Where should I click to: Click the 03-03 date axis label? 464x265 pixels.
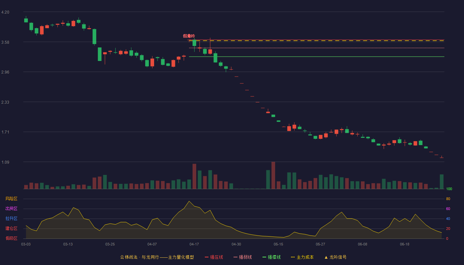click(26, 244)
